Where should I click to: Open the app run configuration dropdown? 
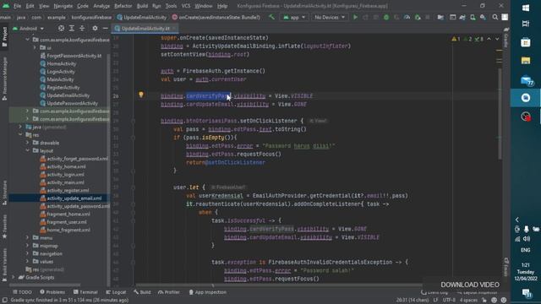click(x=294, y=17)
